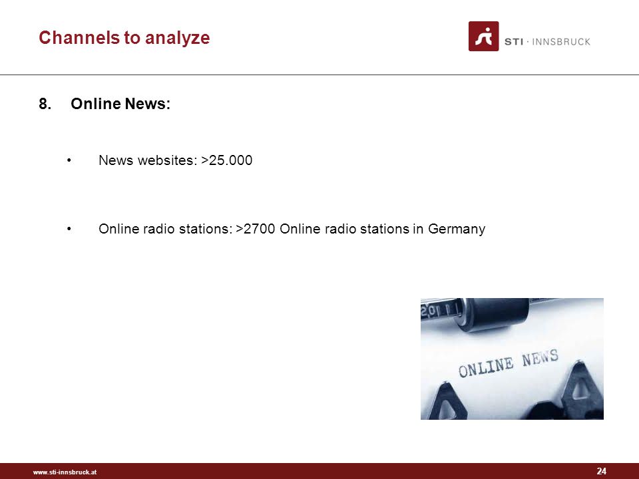
Task: Click the slide number 24
Action: coord(602,471)
